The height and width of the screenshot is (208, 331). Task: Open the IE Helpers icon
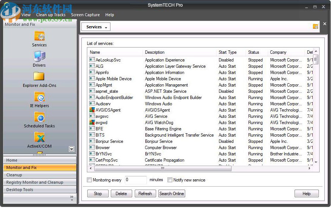point(39,97)
